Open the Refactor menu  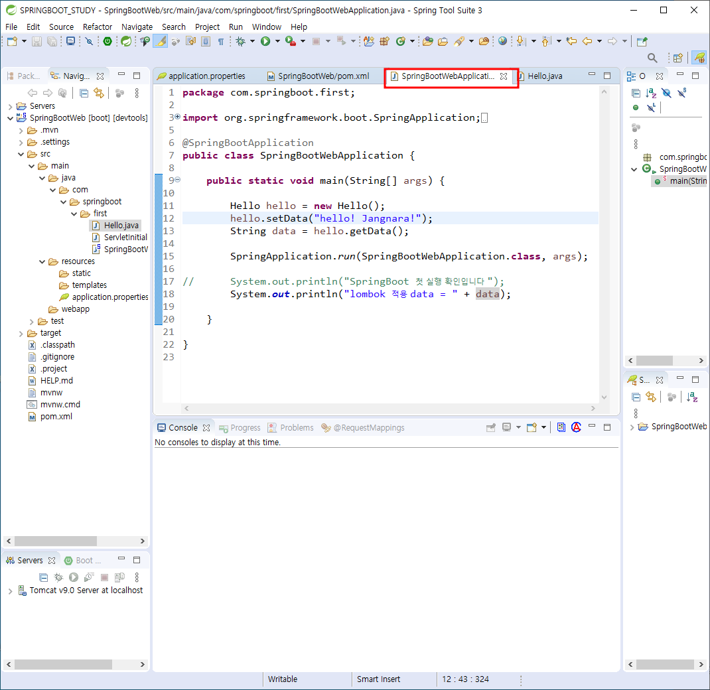[98, 27]
